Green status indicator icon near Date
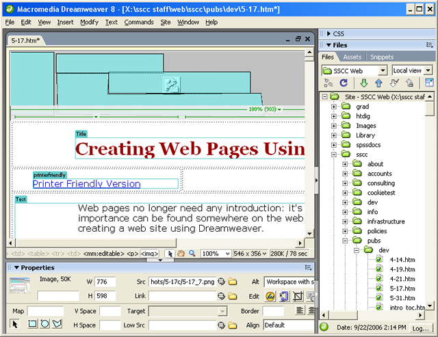Image resolution: width=438 pixels, height=337 pixels. 324,327
